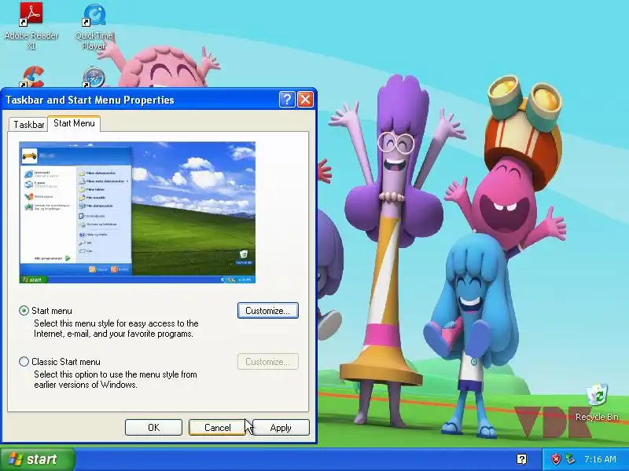Open Adobe Reader XI desktop shortcut
The height and width of the screenshot is (471, 629).
coord(31,25)
